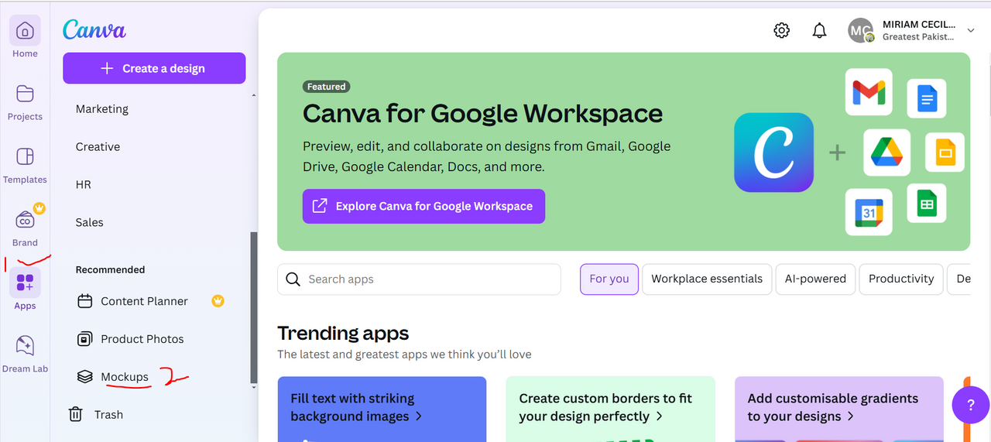Click the Gmail icon in banner
Image resolution: width=991 pixels, height=442 pixels.
point(869,92)
